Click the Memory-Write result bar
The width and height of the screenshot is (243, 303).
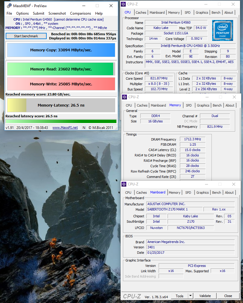tap(61, 84)
